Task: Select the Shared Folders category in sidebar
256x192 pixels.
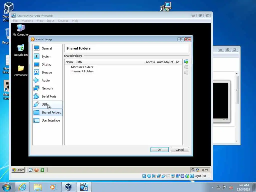Action: coord(47,112)
